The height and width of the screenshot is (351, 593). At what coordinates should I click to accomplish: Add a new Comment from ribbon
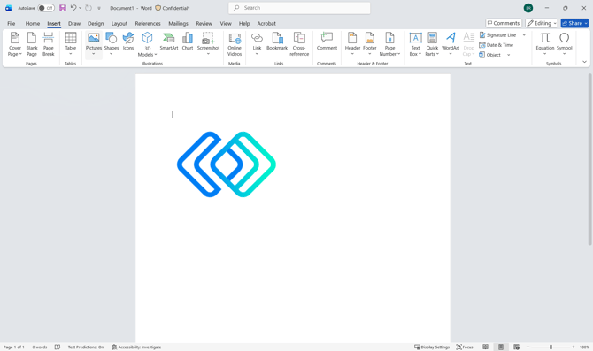coord(327,42)
